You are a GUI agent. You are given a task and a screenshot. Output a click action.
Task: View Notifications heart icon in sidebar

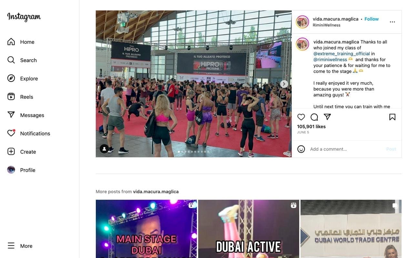[x=11, y=133]
